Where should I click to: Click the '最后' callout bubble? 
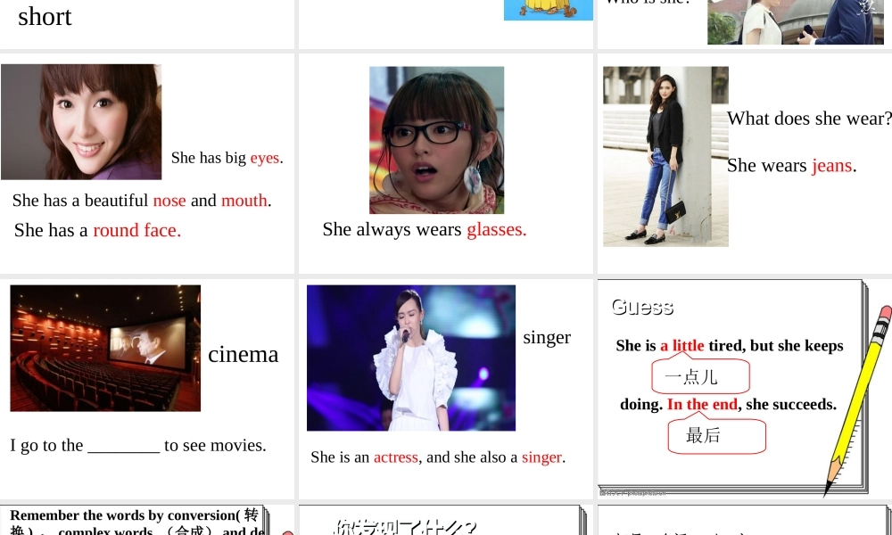(x=715, y=435)
